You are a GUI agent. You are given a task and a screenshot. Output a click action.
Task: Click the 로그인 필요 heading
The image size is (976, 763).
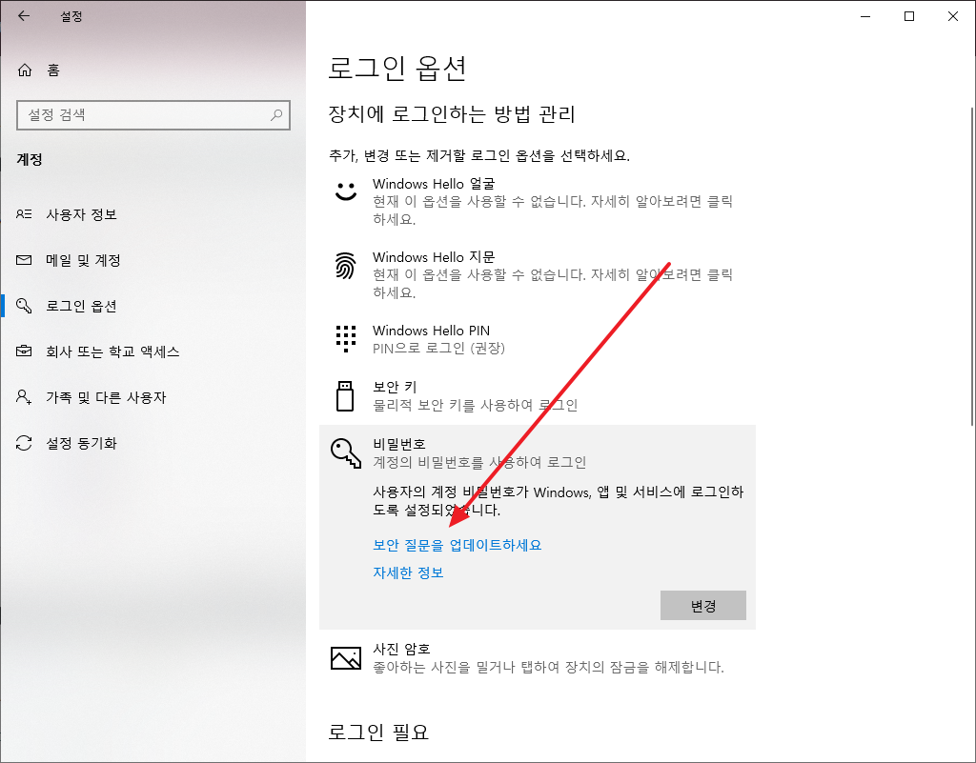(378, 732)
